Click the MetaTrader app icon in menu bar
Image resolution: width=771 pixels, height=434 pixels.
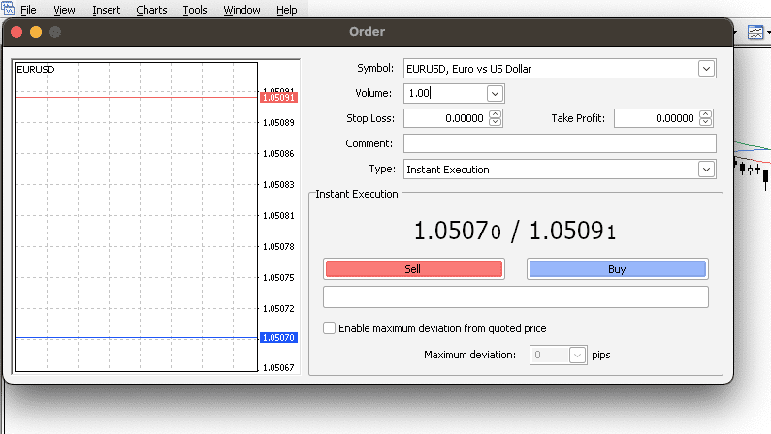pos(8,9)
